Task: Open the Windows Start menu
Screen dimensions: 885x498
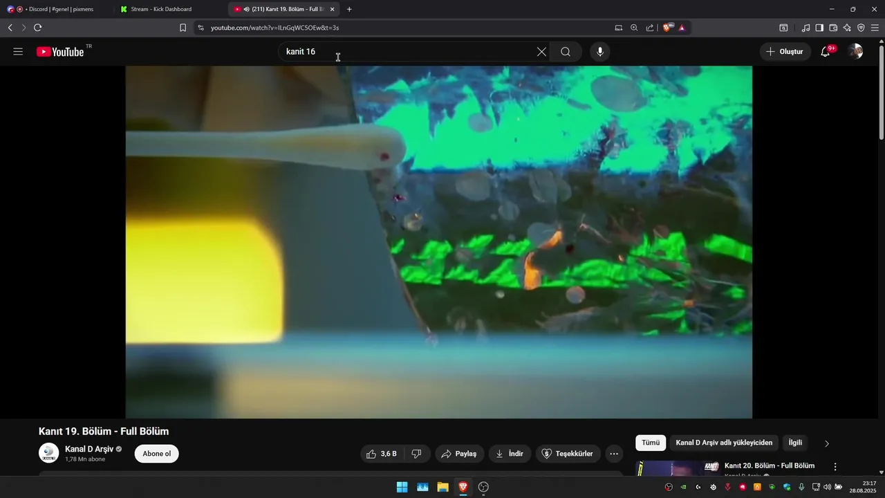Action: 402,487
